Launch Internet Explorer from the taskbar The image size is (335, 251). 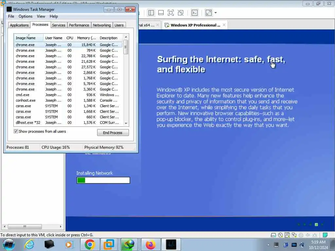[x=29, y=244]
